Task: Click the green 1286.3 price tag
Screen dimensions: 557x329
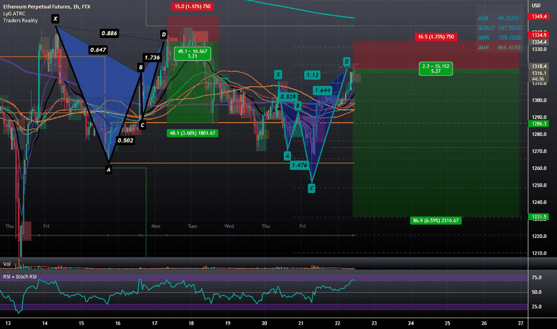Action: pos(538,123)
